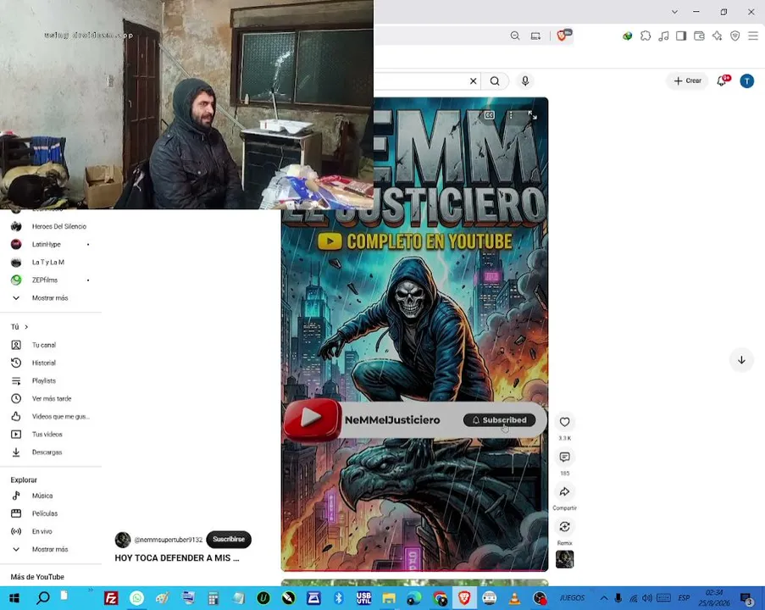Start voice search with microphone

pyautogui.click(x=525, y=81)
